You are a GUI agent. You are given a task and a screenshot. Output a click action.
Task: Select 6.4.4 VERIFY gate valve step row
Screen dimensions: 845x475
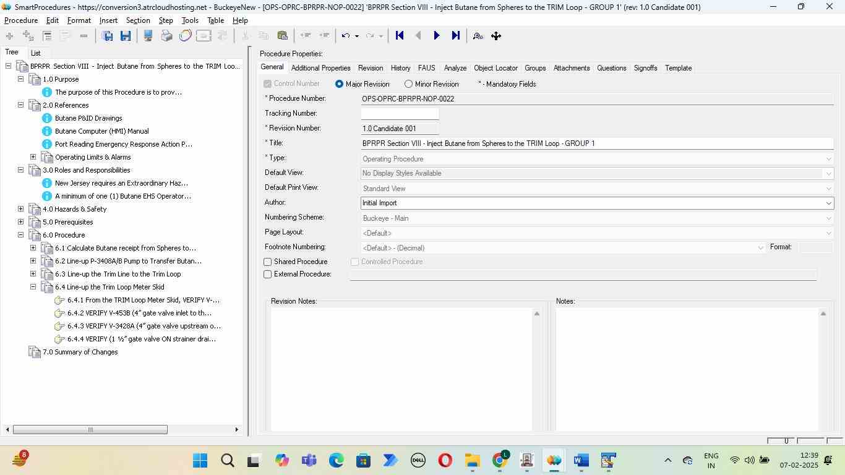tap(142, 339)
